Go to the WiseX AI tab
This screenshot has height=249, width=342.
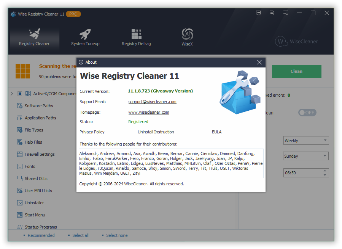click(187, 38)
